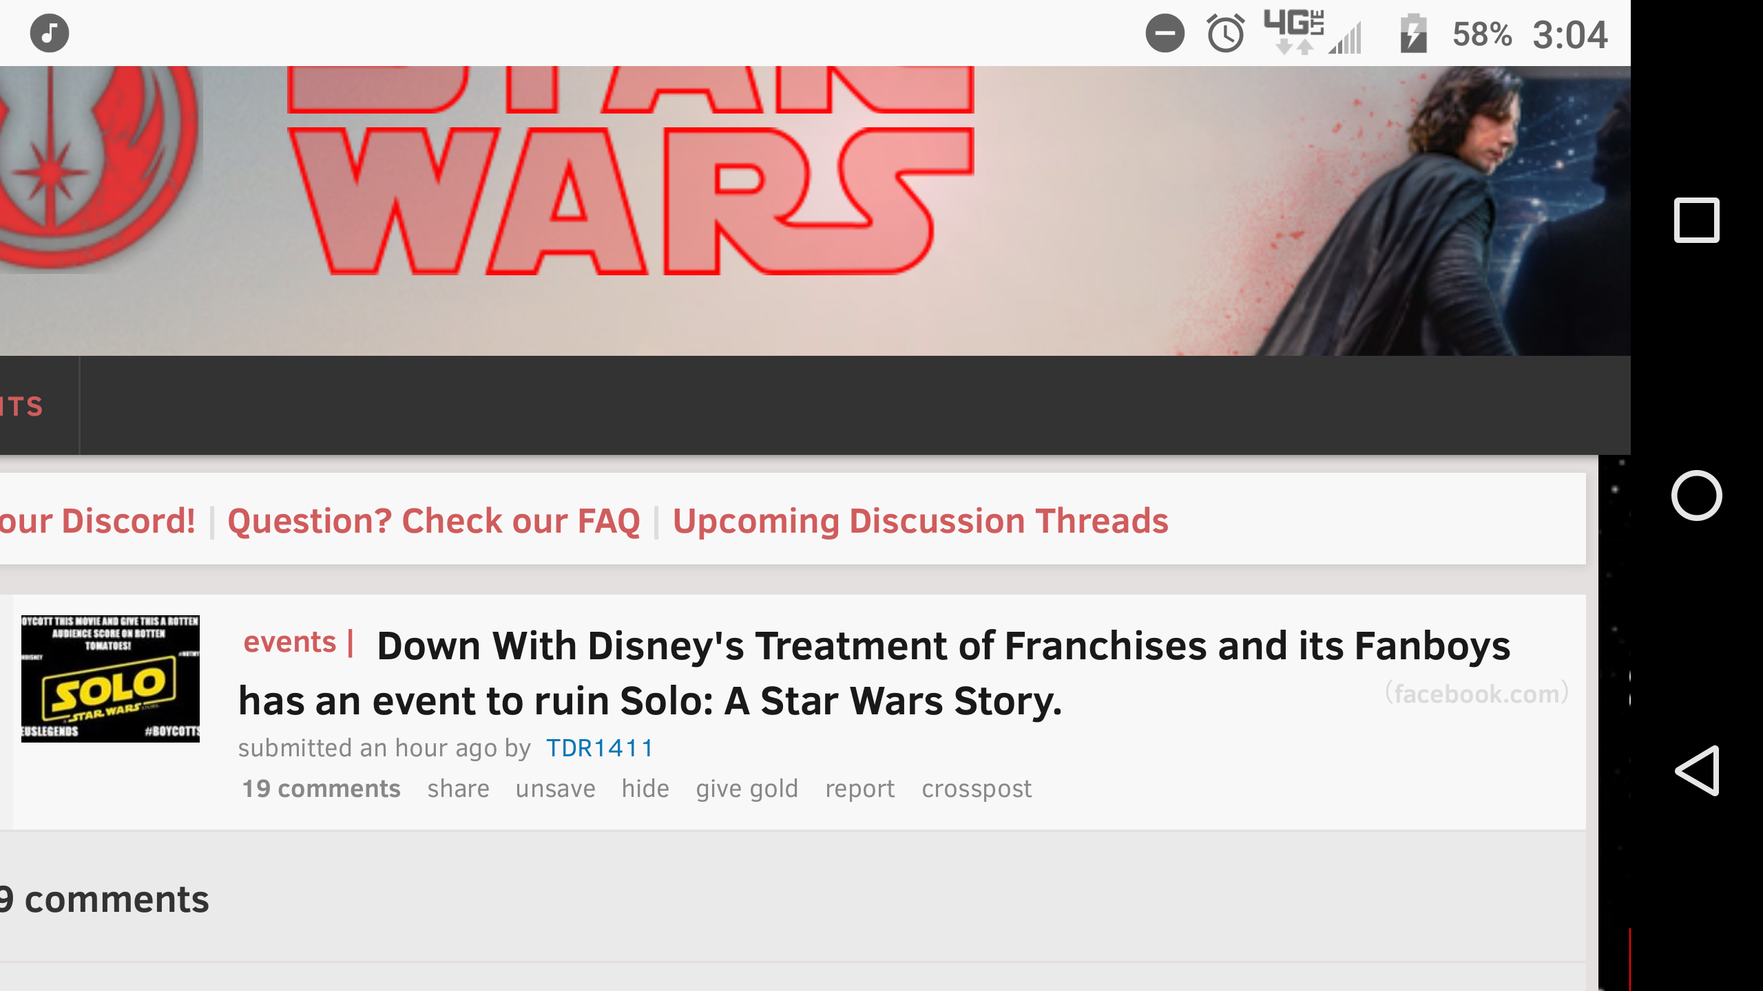Unsave this post
This screenshot has height=991, width=1763.
555,789
